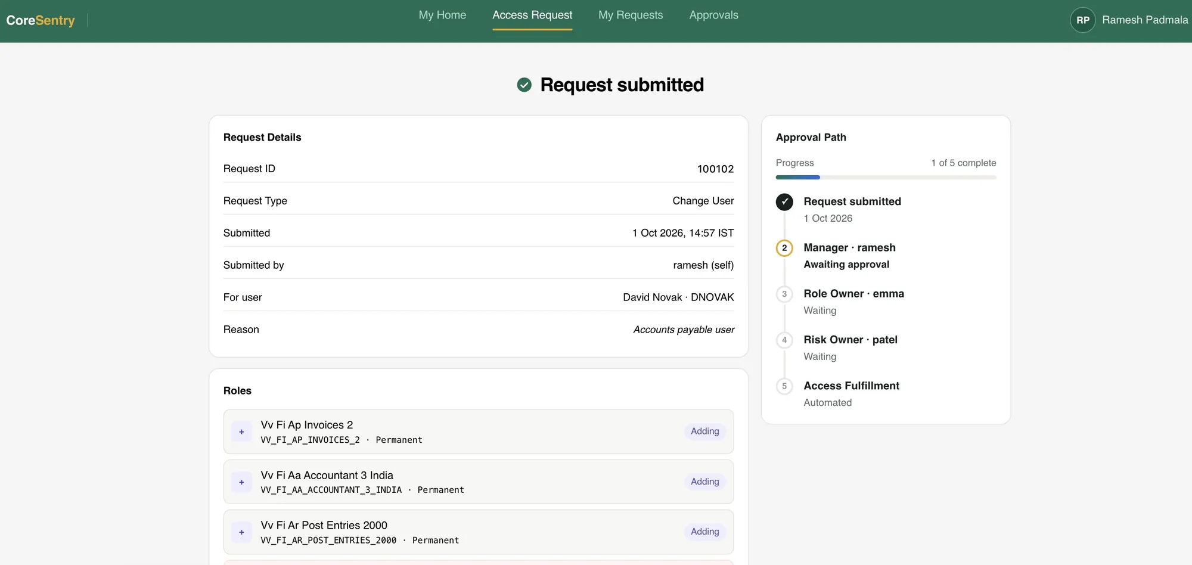Click the Ramesh Padmala user name
The image size is (1192, 565).
[x=1145, y=20]
